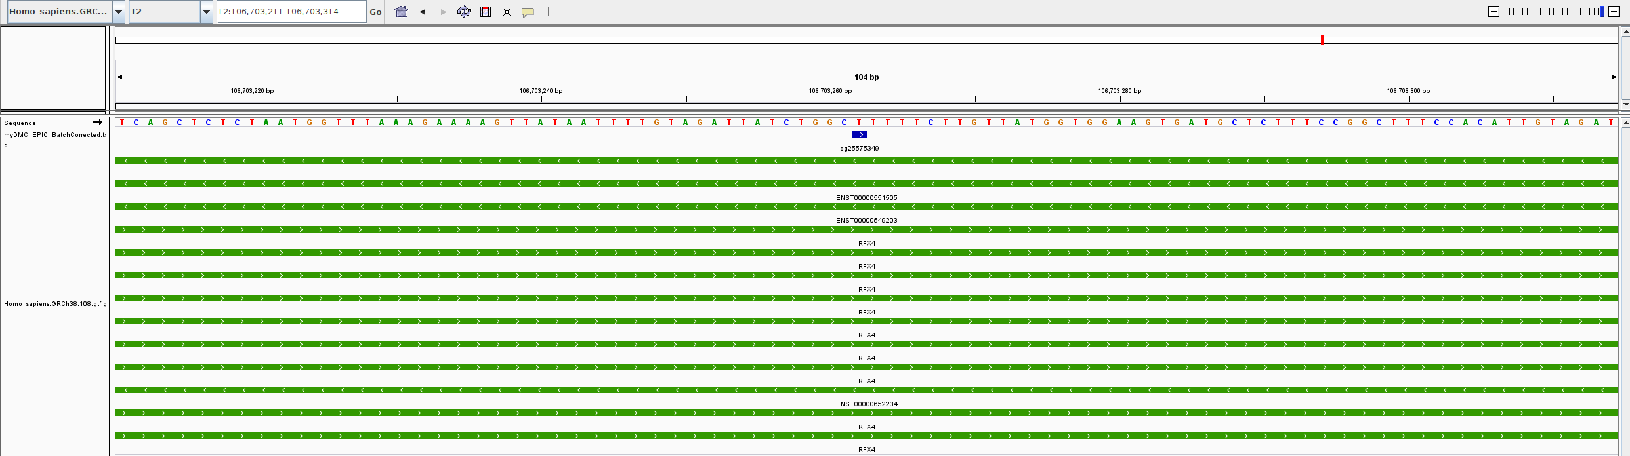This screenshot has height=456, width=1630.
Task: Click the ruler panel scrollbar down arrow
Action: pyautogui.click(x=1625, y=104)
